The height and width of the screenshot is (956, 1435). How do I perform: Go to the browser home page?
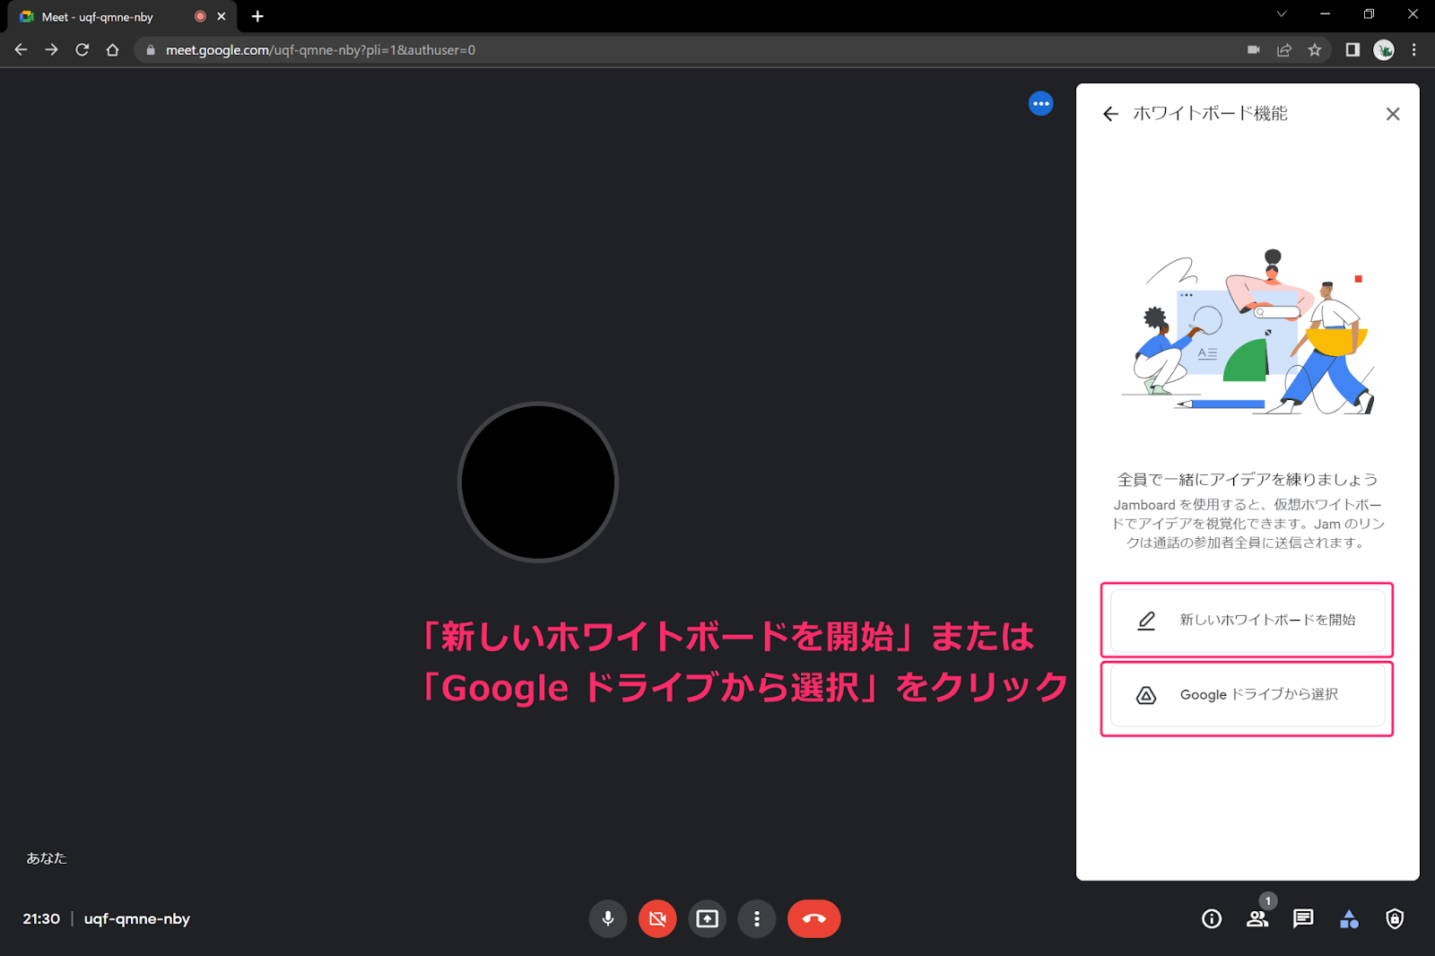[x=112, y=50]
